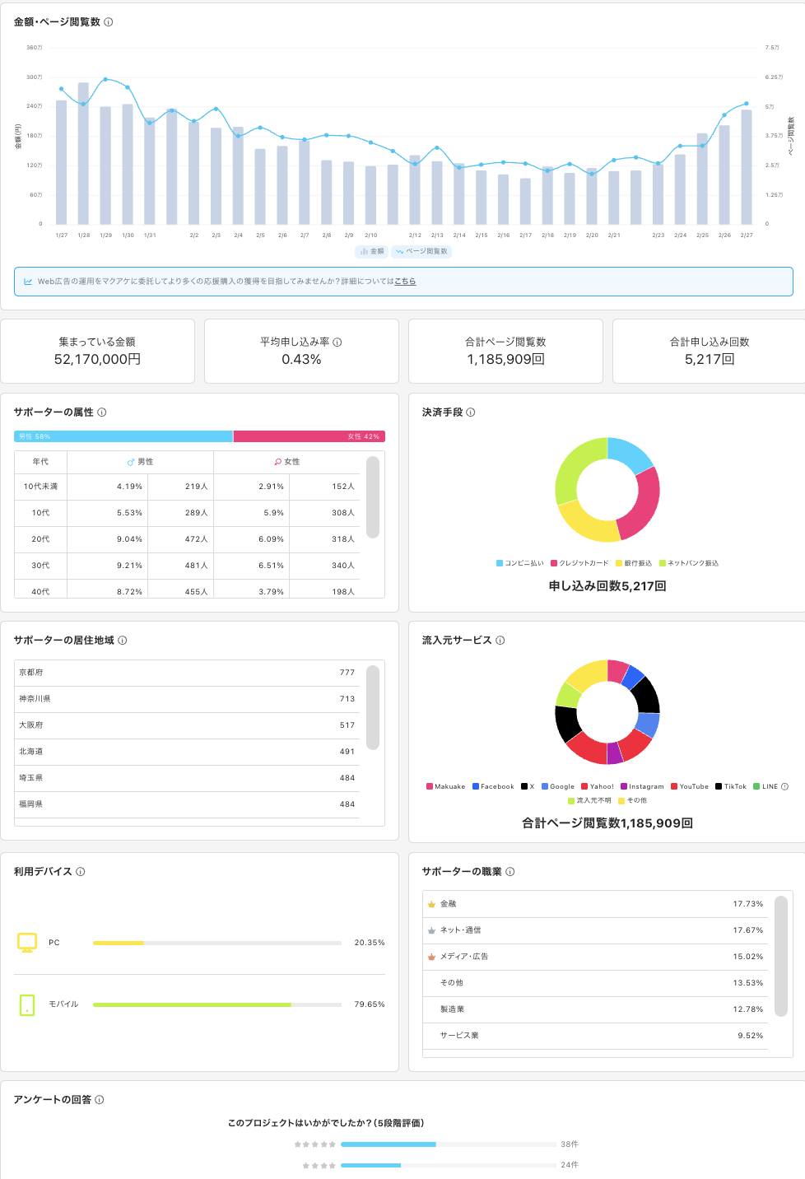Click bronze crown icon beside メディア・広告
805x1179 pixels.
tap(431, 957)
